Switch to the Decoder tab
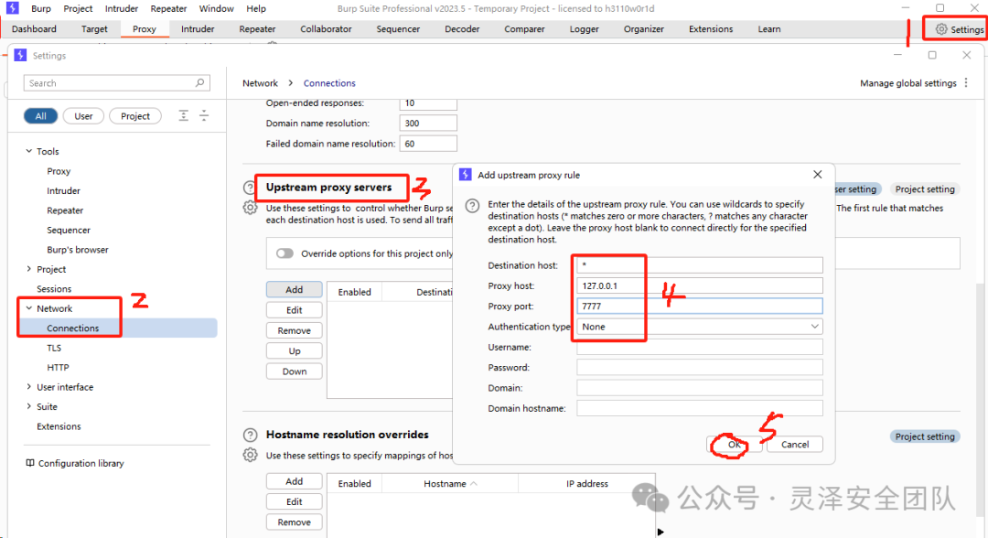Screen dimensions: 988x538 (x=462, y=29)
